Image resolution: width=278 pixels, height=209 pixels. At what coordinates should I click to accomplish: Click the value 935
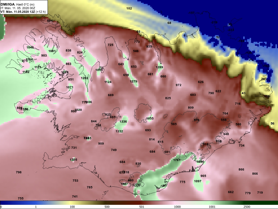tap(149, 47)
